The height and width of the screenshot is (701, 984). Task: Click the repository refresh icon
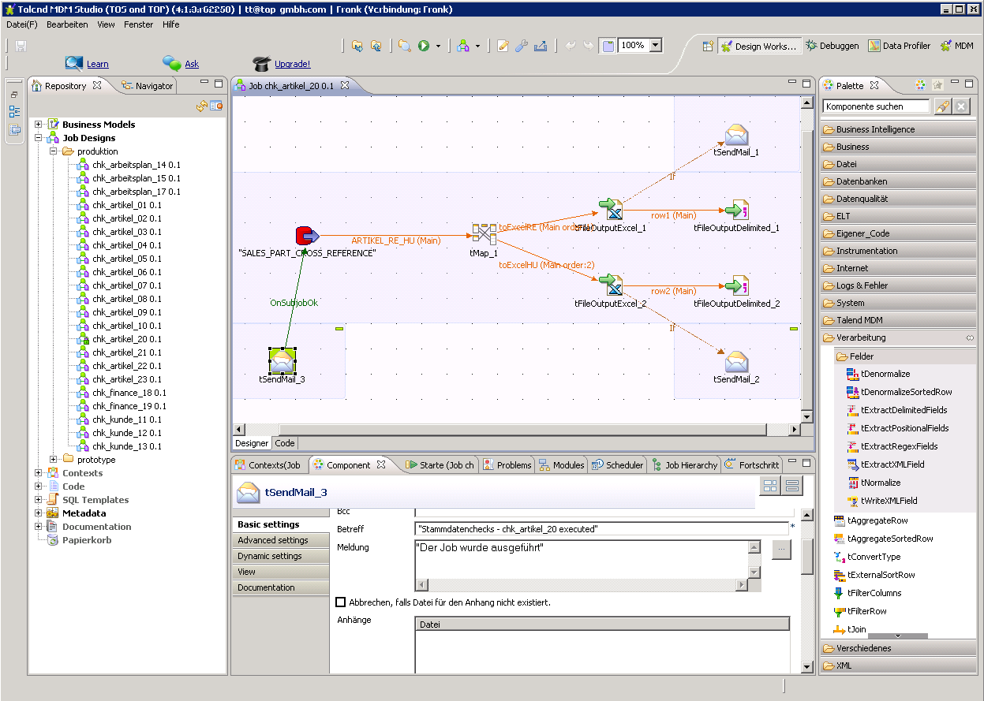(202, 106)
